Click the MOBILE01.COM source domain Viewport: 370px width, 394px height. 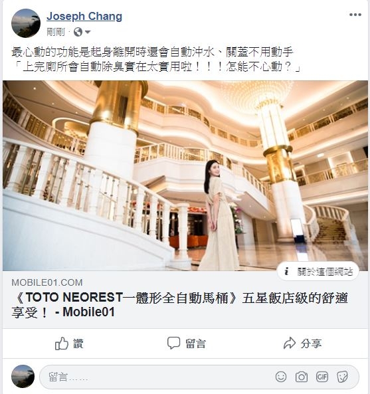coord(47,282)
